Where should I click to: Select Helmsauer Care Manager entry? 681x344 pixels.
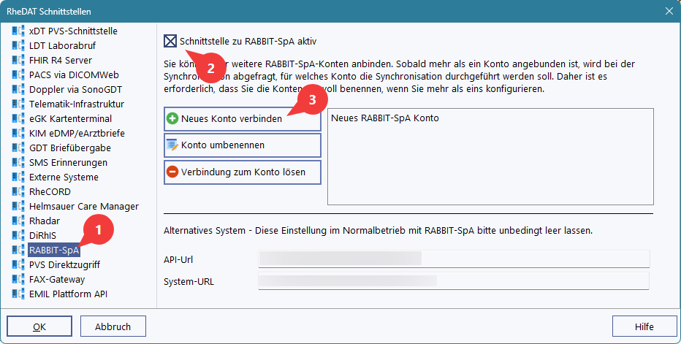84,206
